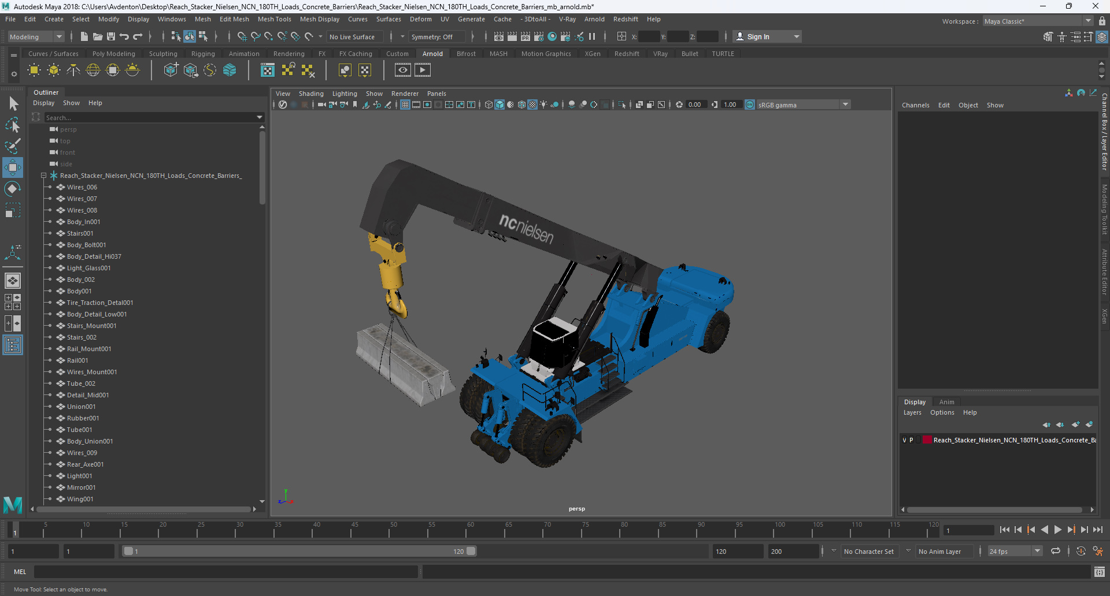Open layer Options menu
The image size is (1110, 596).
(942, 412)
